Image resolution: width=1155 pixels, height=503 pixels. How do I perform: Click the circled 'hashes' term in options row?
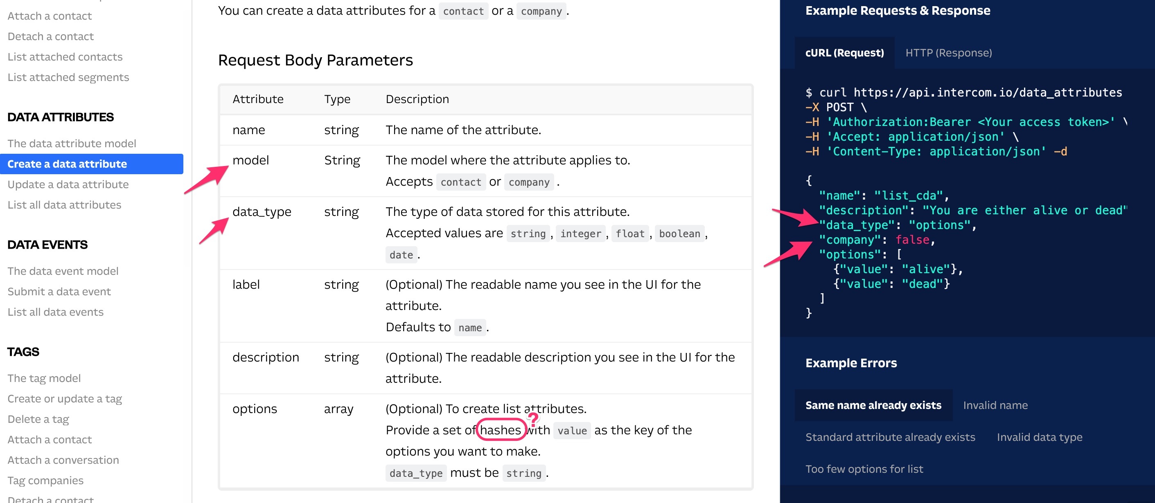502,430
